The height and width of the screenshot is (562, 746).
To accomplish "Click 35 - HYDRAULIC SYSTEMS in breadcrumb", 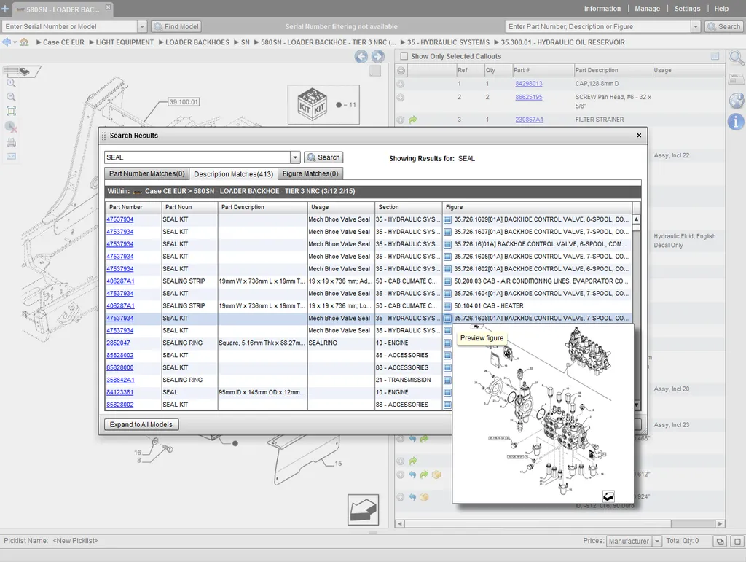I will coord(448,42).
